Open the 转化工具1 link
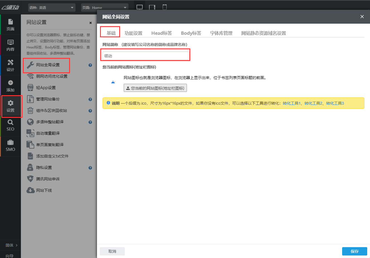370x258 pixels. [x=291, y=103]
